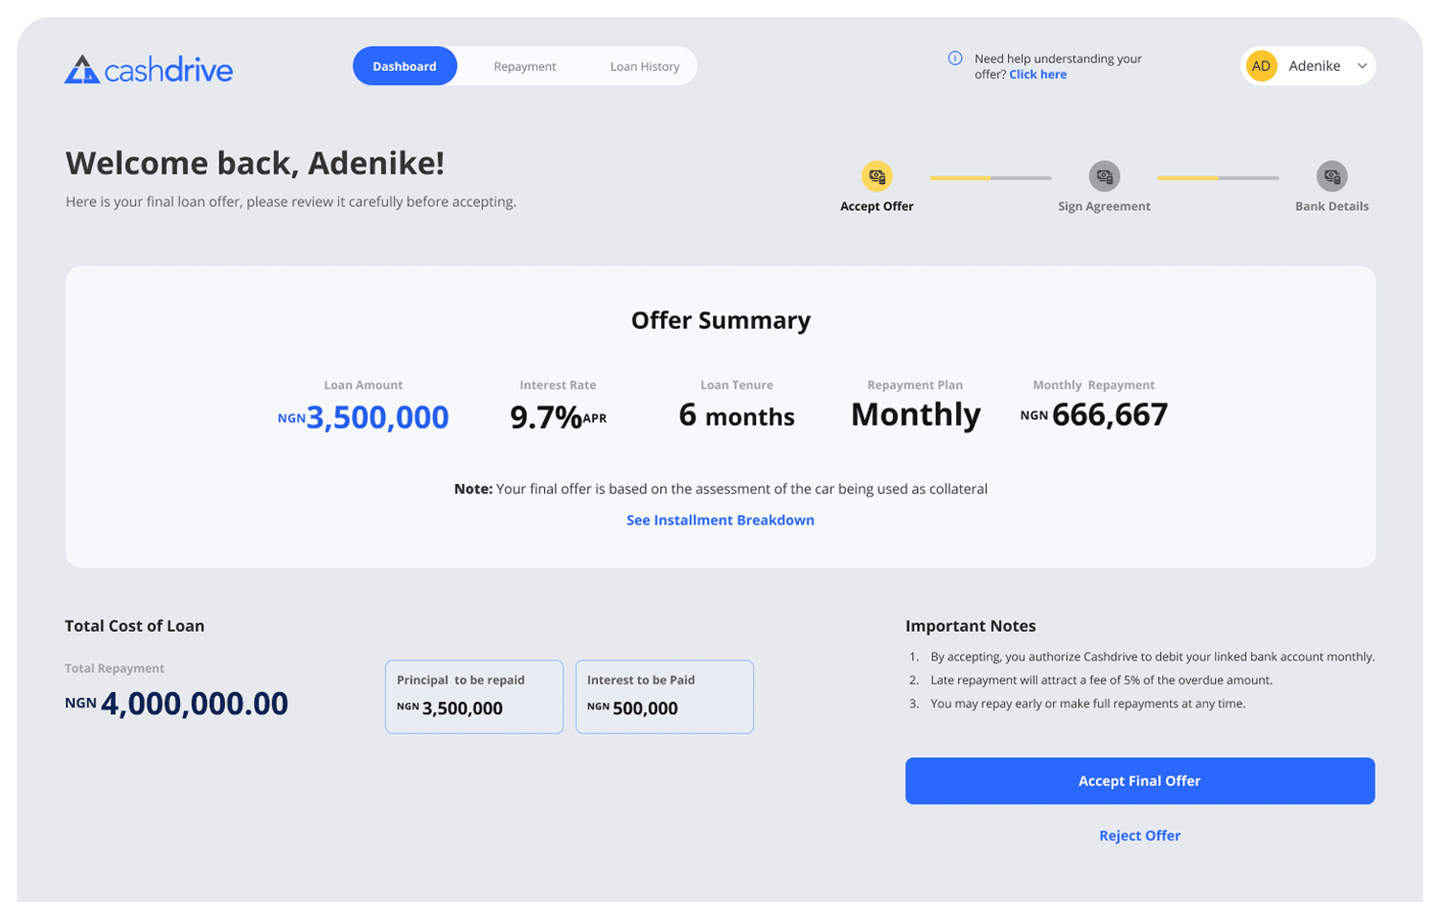
Task: Click the progress bar after Accept Offer
Action: click(x=991, y=177)
